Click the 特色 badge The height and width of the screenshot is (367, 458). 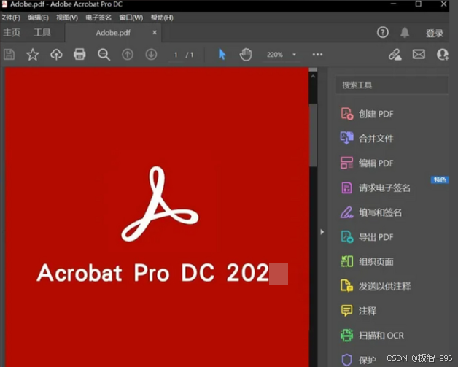(x=440, y=179)
